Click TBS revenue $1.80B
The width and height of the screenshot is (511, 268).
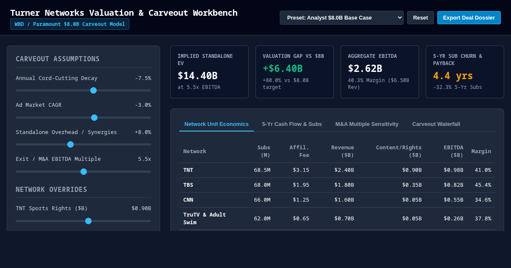pos(344,185)
